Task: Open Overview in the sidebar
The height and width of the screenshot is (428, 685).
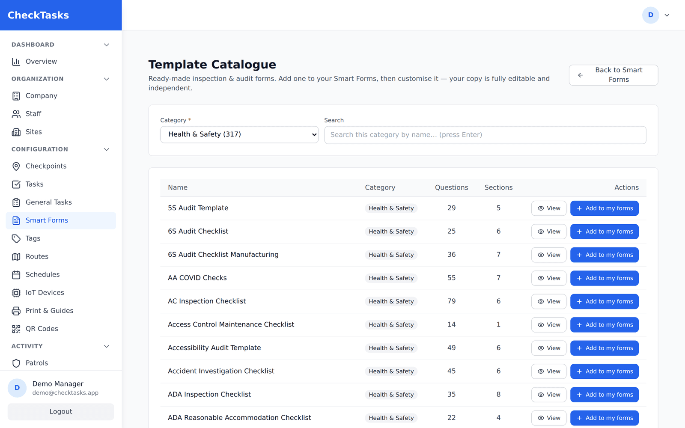Action: pyautogui.click(x=61, y=62)
